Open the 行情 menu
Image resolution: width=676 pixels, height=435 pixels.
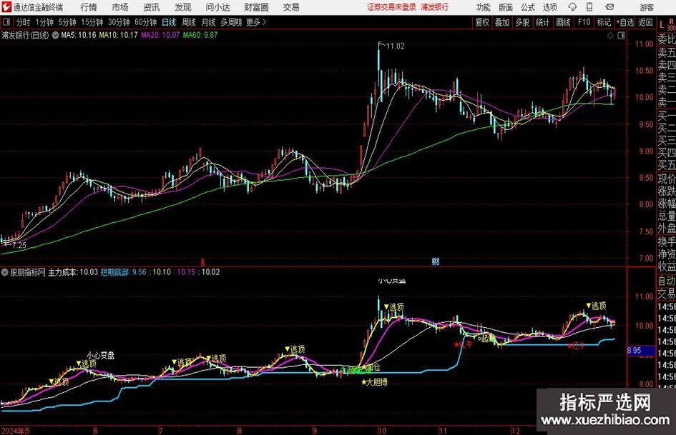(x=89, y=7)
